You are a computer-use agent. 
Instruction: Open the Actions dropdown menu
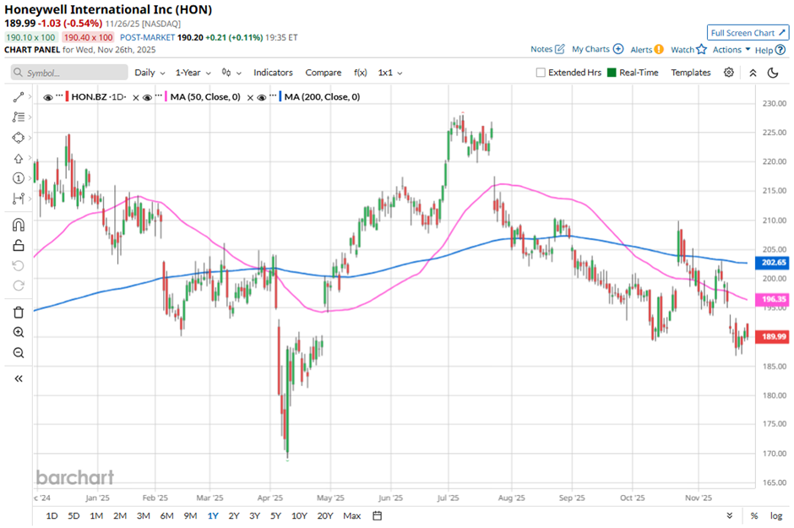pos(731,50)
